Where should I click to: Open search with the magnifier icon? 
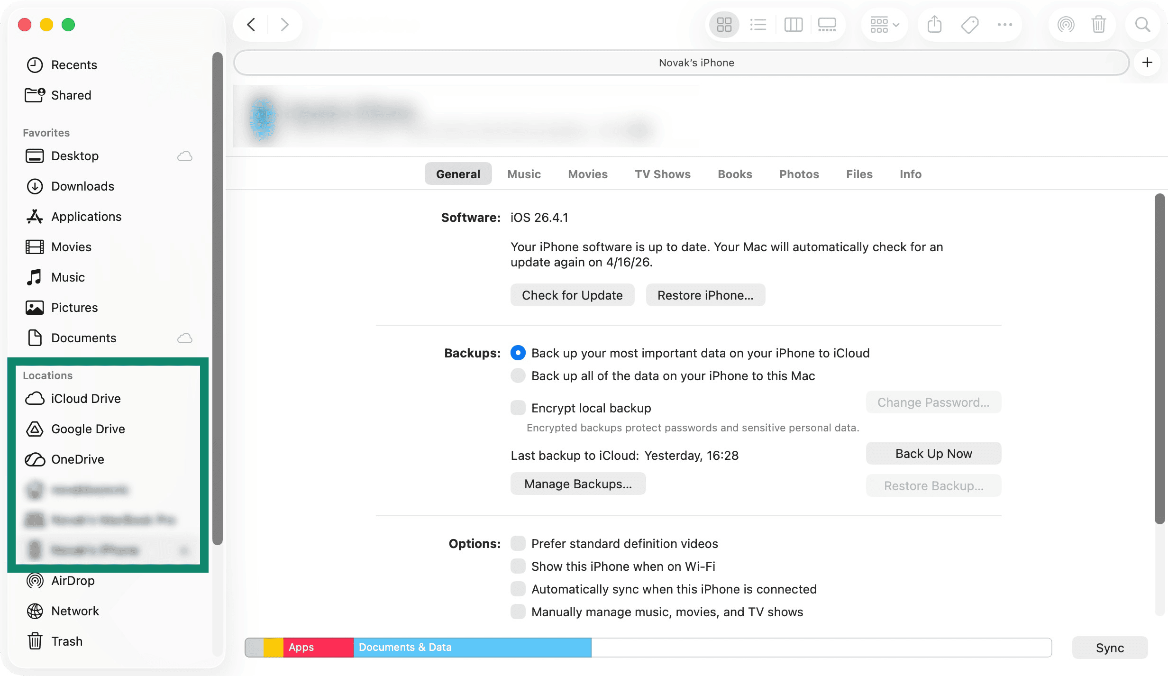1143,25
